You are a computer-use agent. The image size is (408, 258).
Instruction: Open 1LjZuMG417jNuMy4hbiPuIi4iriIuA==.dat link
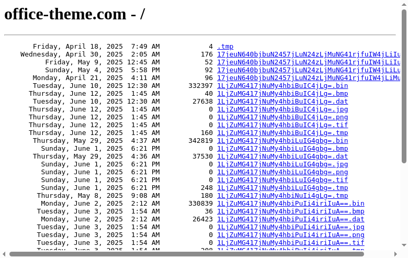tap(291, 219)
